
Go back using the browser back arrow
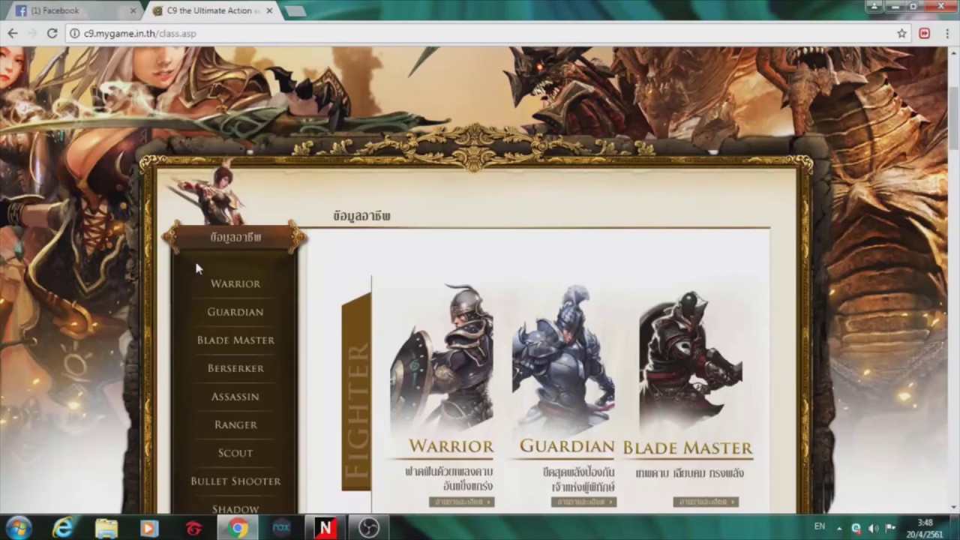pos(13,33)
